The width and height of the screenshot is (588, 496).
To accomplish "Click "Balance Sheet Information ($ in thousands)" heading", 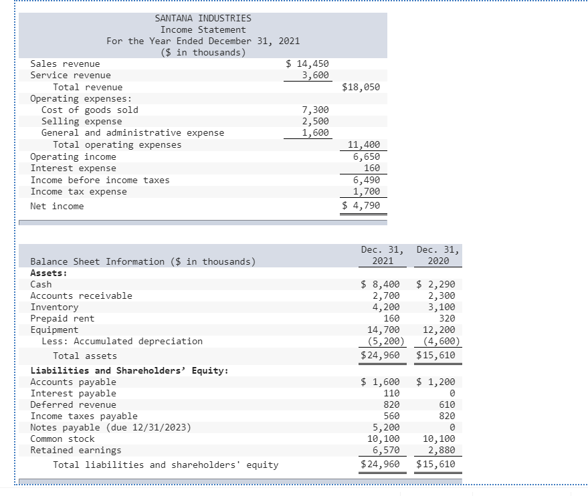I will (143, 262).
